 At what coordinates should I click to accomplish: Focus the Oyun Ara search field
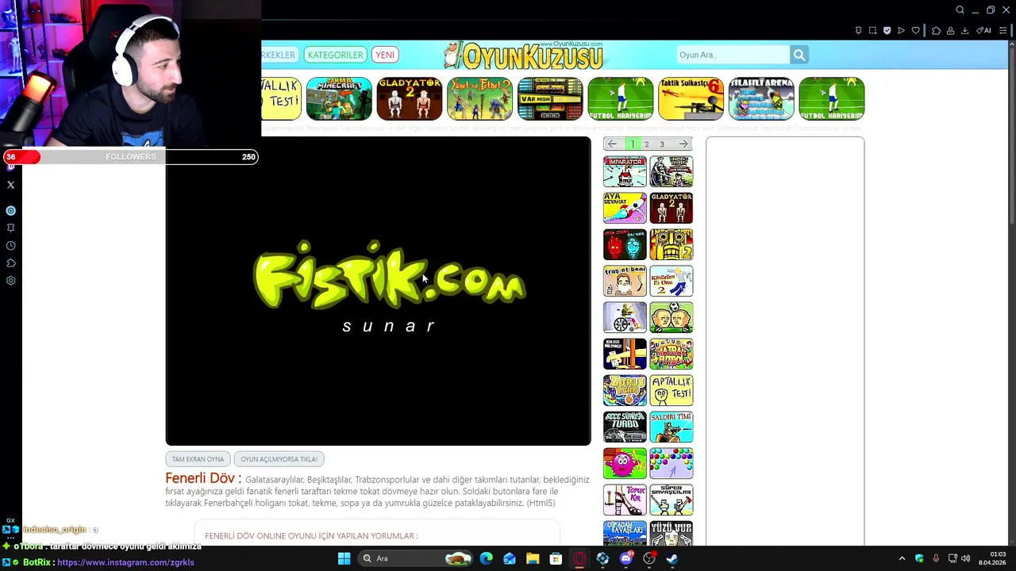[x=732, y=55]
